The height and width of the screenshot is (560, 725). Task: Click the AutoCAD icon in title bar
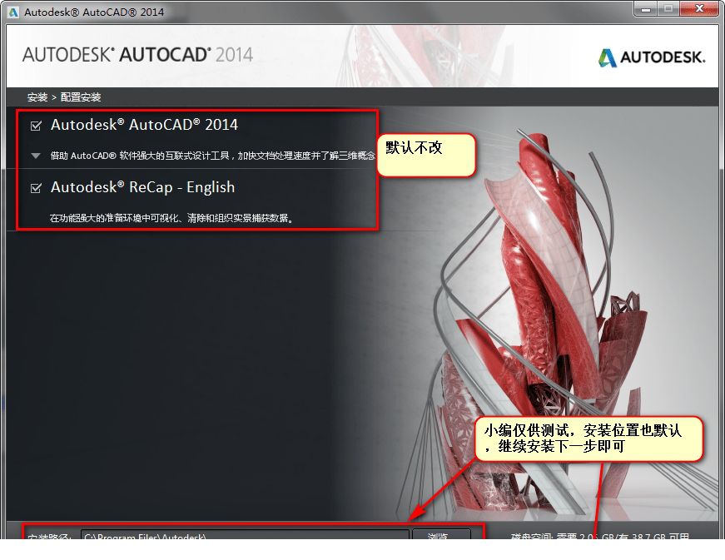13,12
